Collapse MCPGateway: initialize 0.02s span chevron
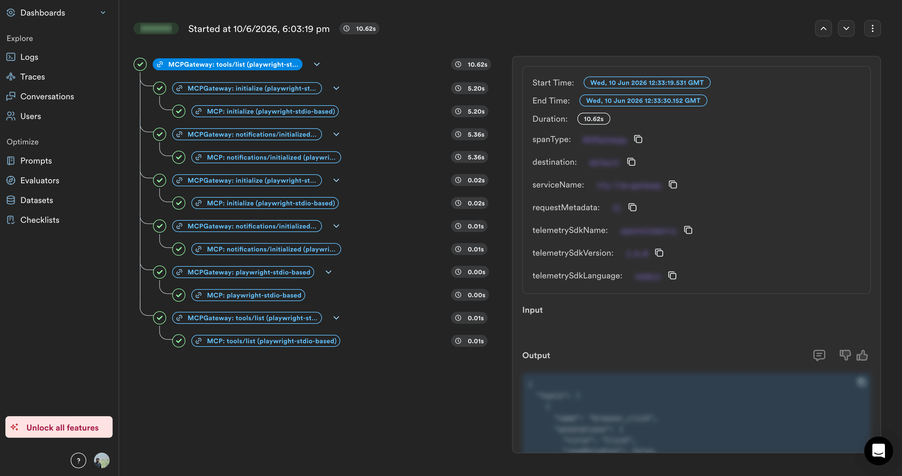The height and width of the screenshot is (476, 902). click(337, 180)
